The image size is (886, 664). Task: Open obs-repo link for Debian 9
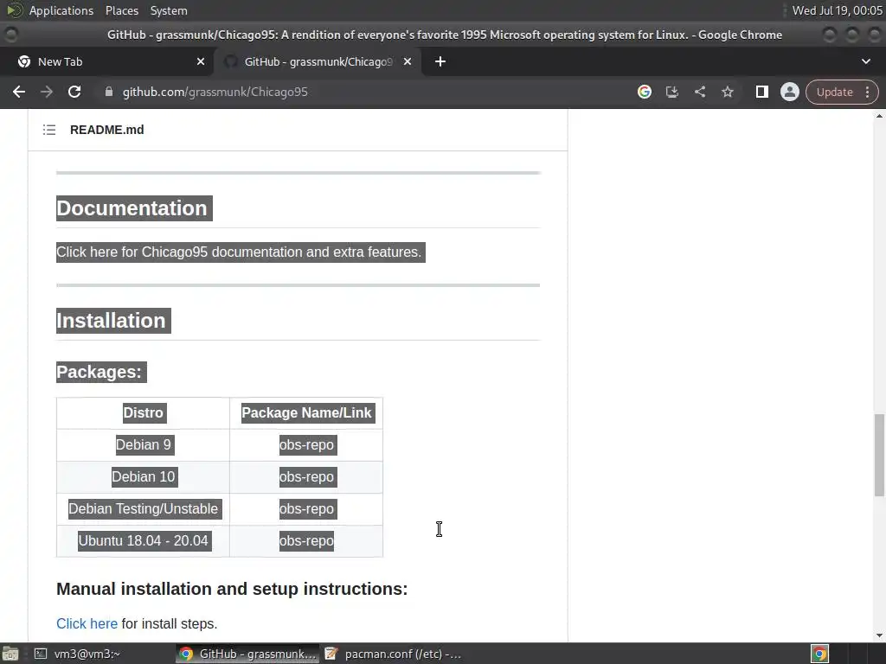[x=306, y=445]
